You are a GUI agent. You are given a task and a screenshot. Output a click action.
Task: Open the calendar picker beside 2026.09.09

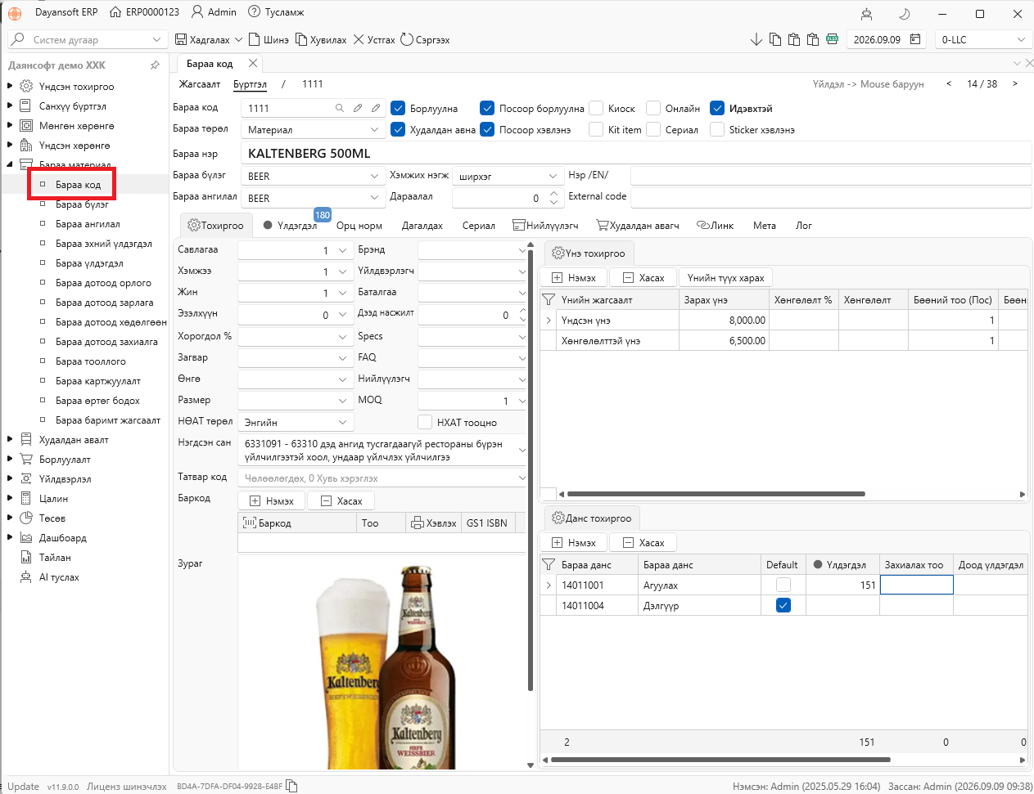(x=915, y=39)
